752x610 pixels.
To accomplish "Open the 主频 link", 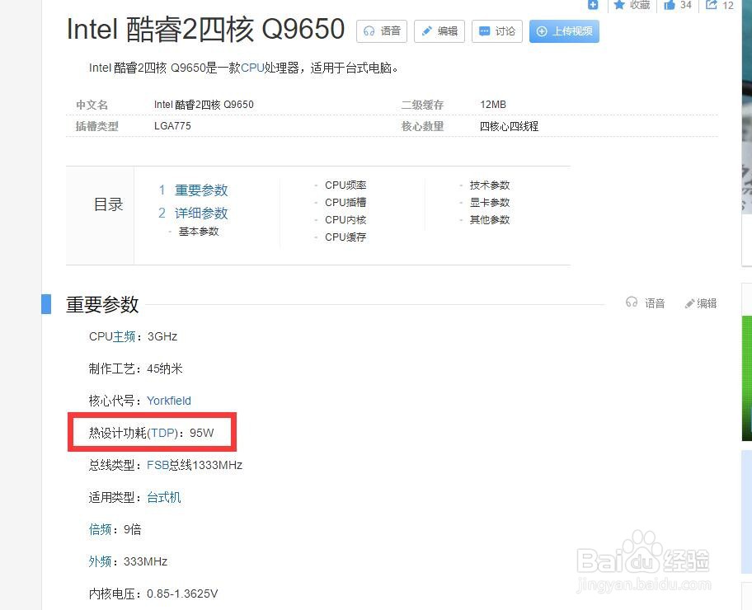I will [x=124, y=336].
